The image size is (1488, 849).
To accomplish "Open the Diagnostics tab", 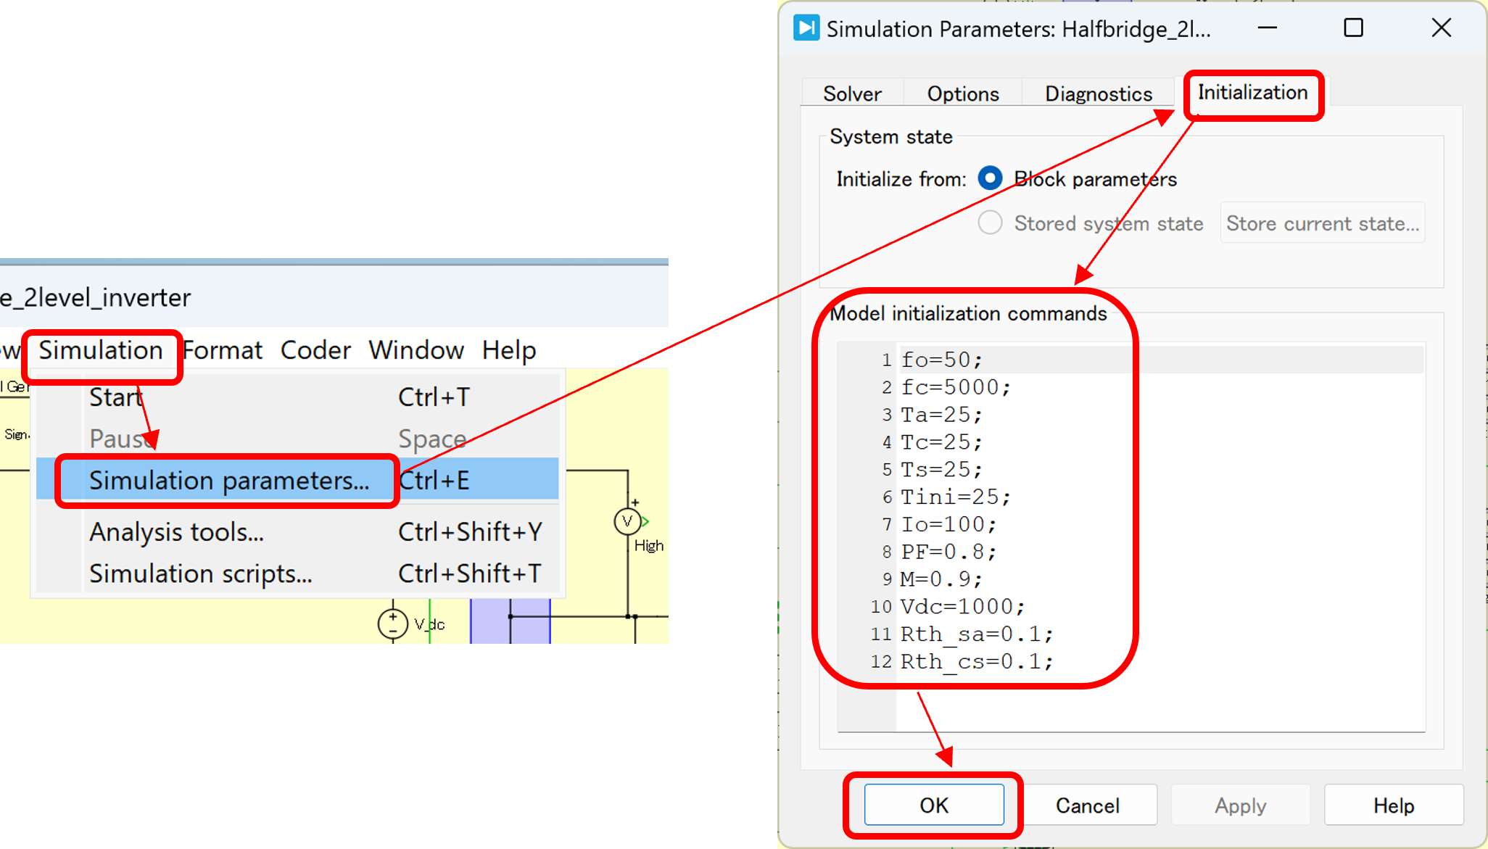I will pos(1098,94).
